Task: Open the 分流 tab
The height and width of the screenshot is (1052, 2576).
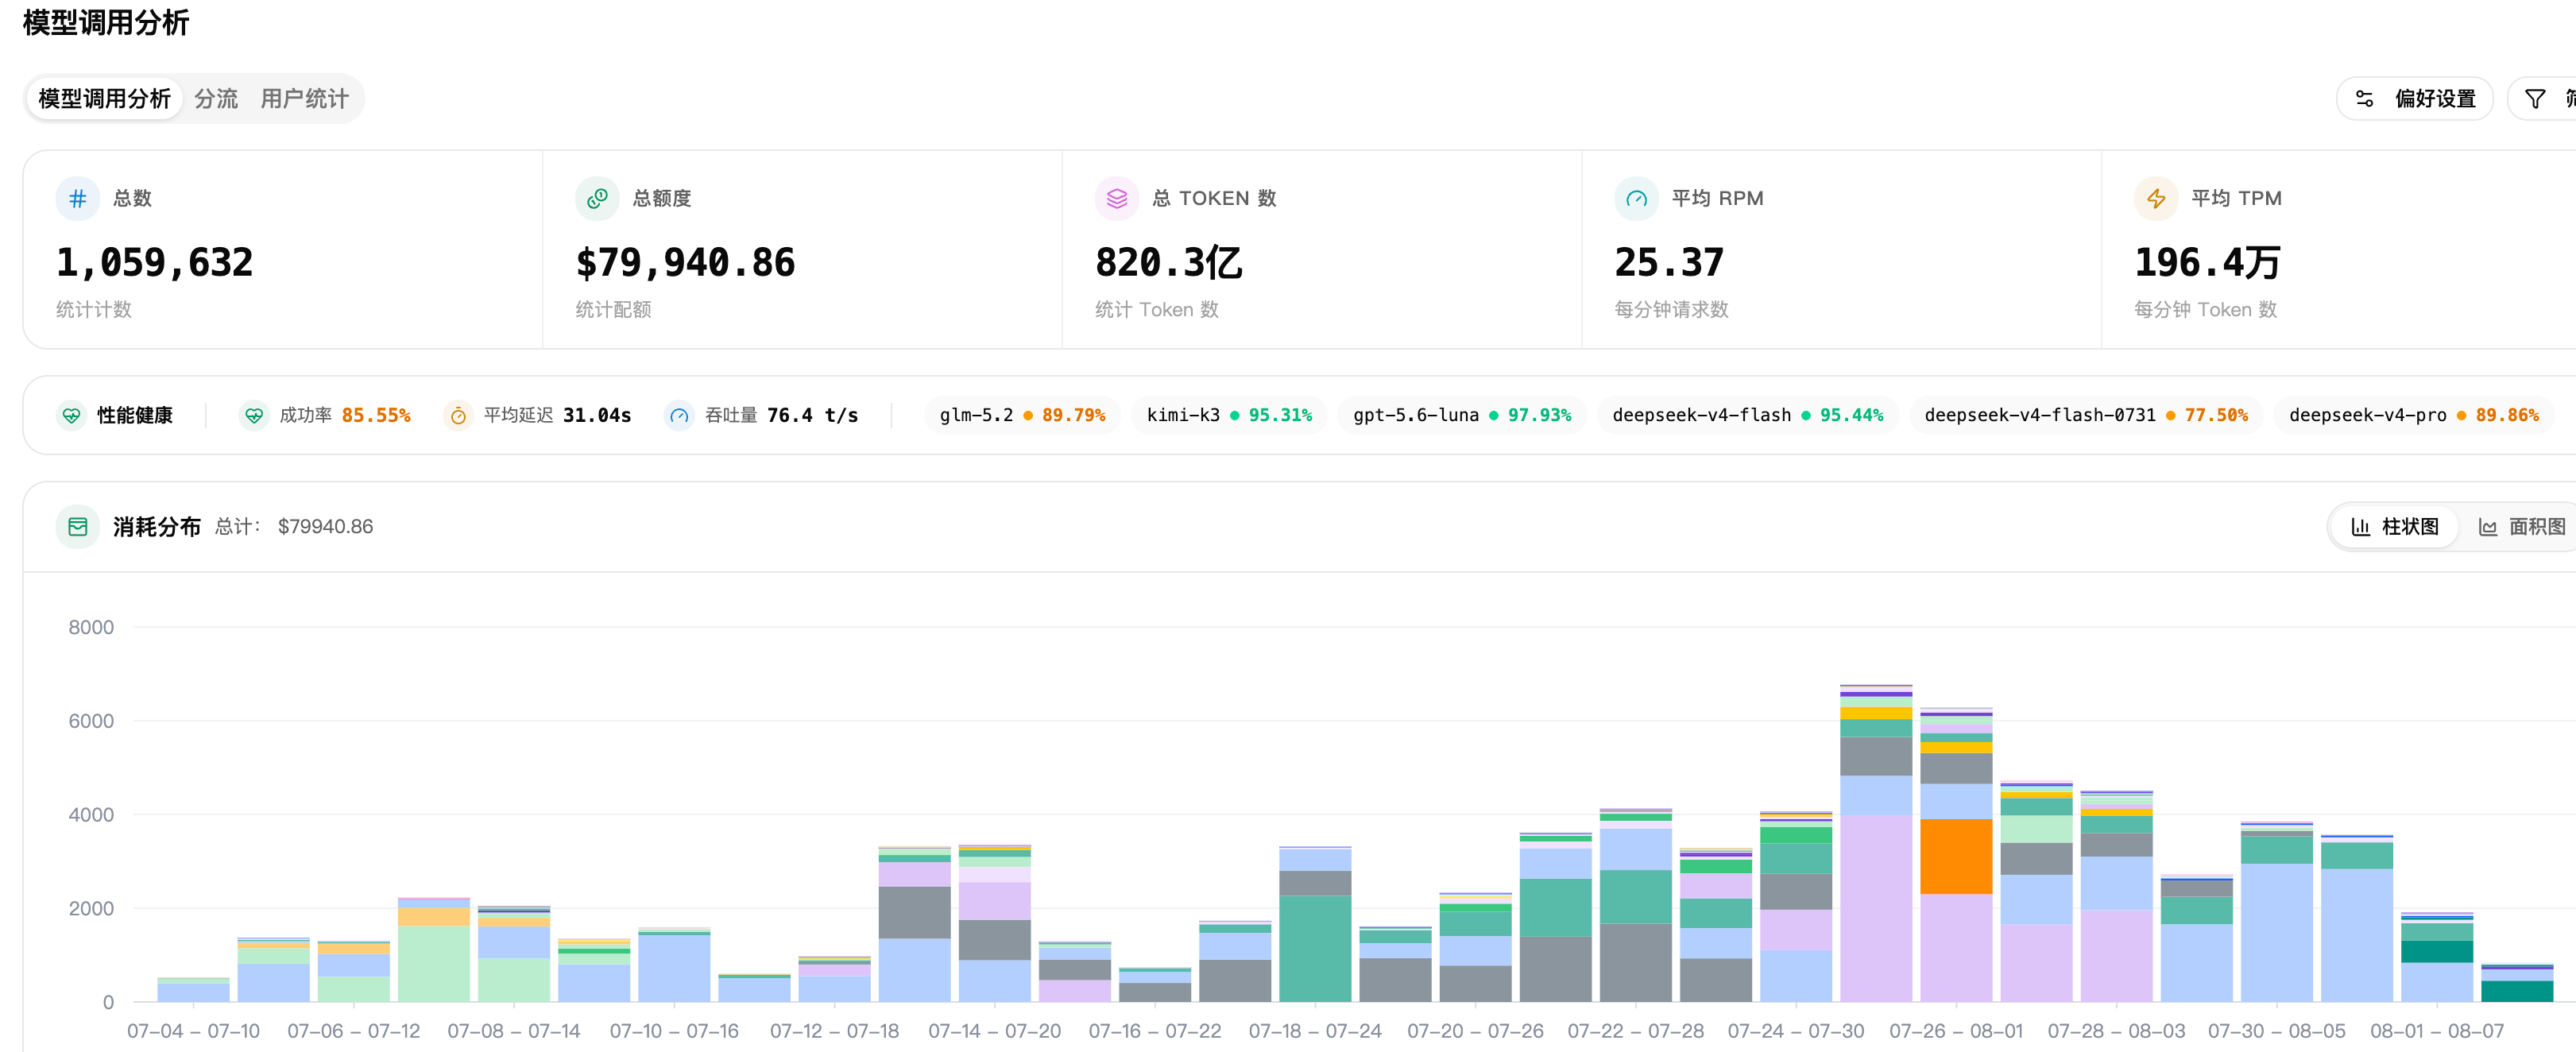Action: pyautogui.click(x=216, y=99)
